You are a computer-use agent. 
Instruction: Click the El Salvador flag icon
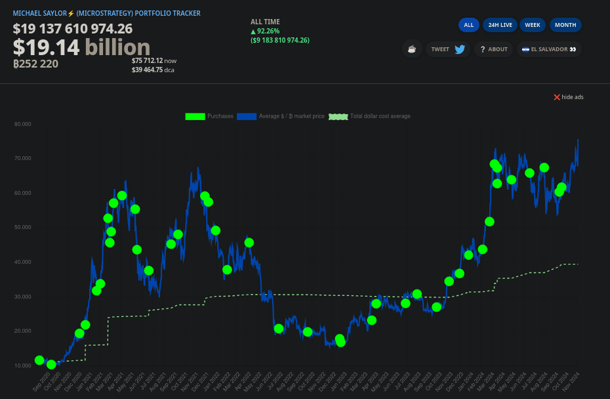pyautogui.click(x=525, y=49)
